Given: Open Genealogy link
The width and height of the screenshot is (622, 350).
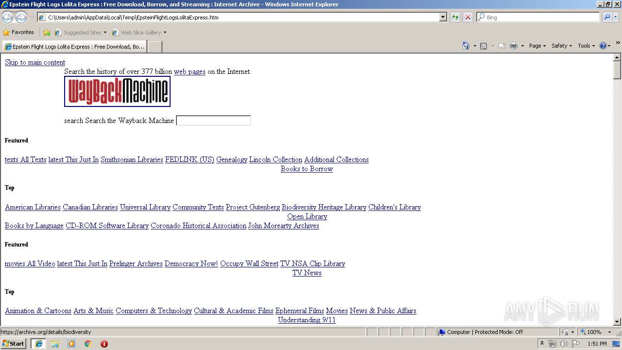Looking at the screenshot, I should 232,159.
